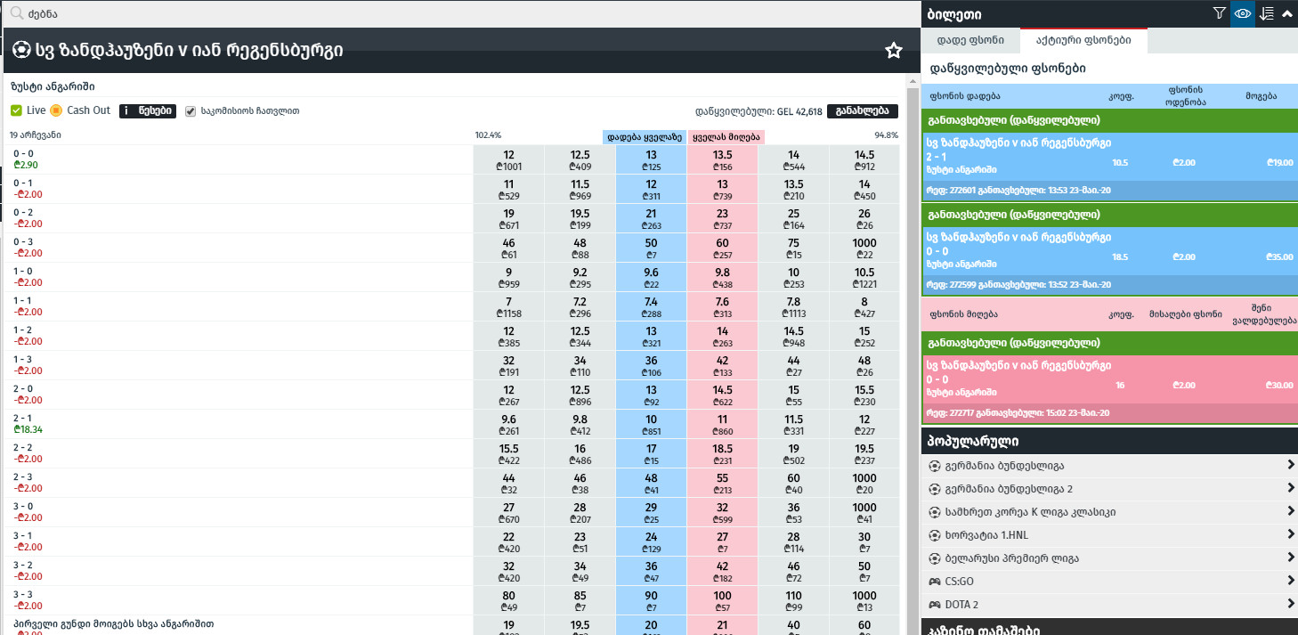
Task: Click the green Live checkbox indicator
Action: [x=16, y=110]
